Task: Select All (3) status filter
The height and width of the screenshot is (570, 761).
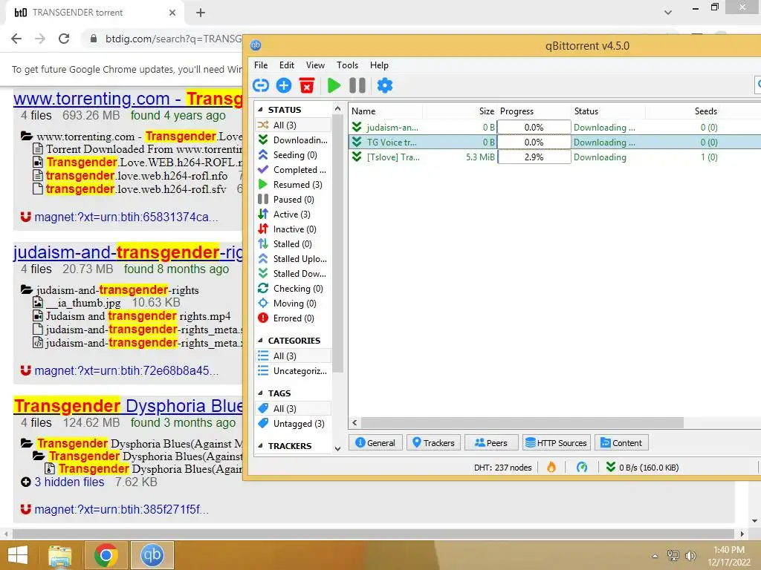Action: 293,125
